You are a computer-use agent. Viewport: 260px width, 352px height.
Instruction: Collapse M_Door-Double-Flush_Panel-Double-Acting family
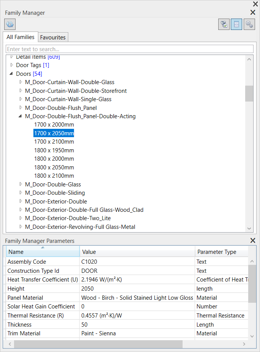(20, 116)
